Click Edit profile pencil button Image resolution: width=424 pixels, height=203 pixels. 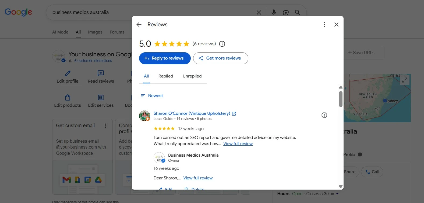click(x=68, y=77)
